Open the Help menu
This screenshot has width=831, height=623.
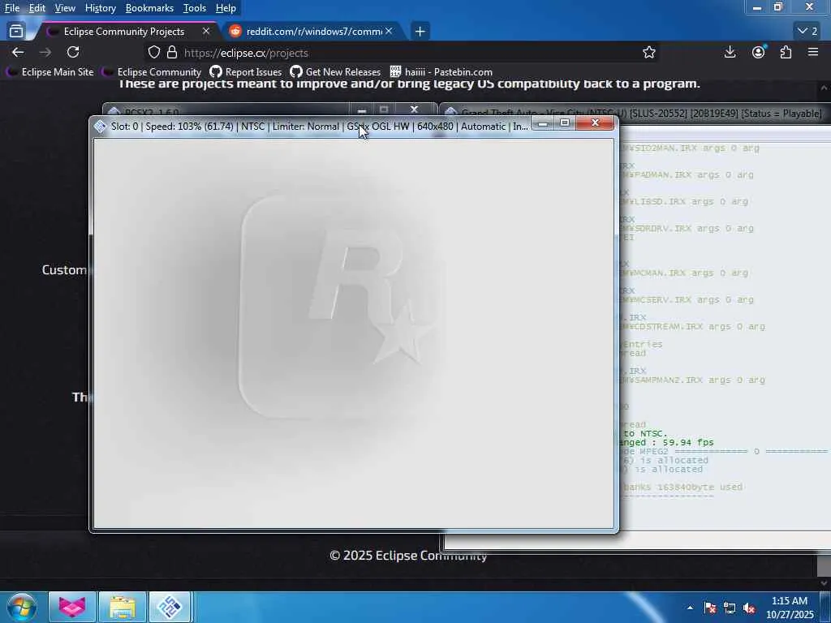point(226,8)
